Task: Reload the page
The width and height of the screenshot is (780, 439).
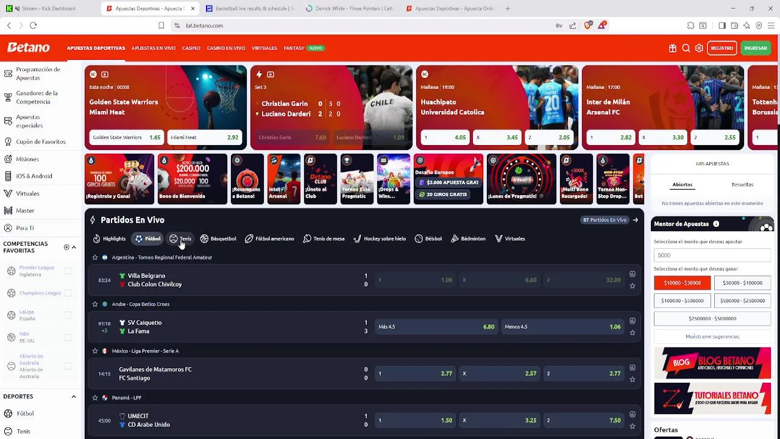Action: tap(33, 26)
